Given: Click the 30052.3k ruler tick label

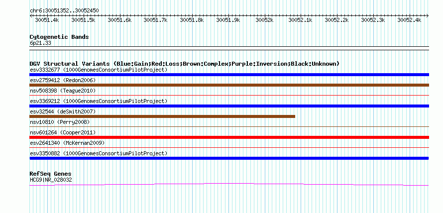Looking at the screenshot, I should click(x=373, y=20).
